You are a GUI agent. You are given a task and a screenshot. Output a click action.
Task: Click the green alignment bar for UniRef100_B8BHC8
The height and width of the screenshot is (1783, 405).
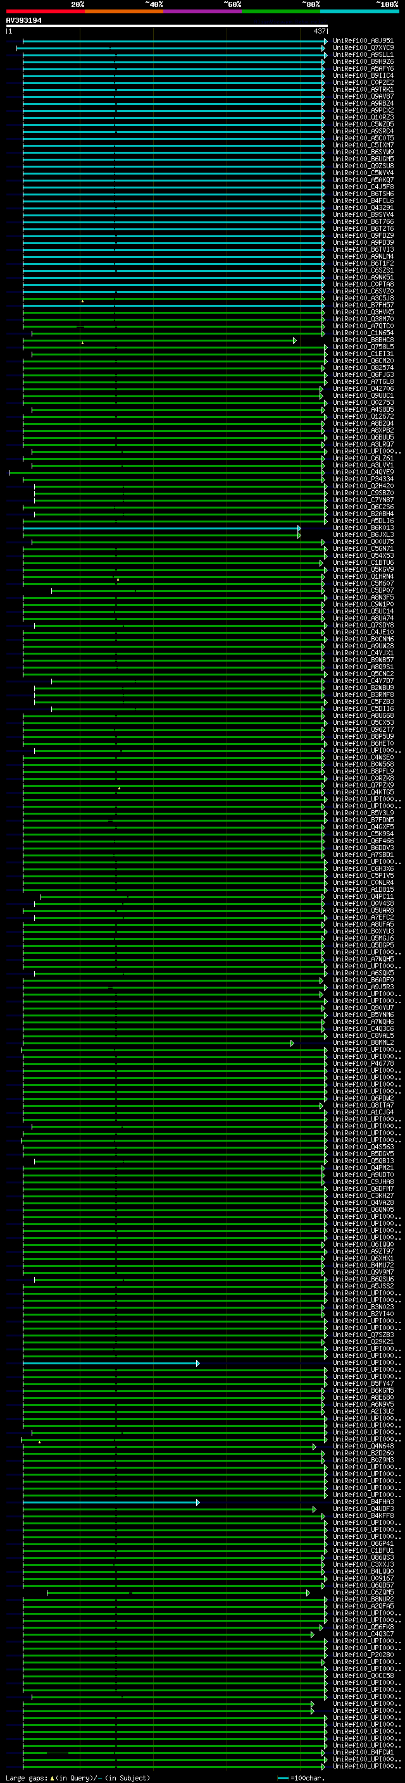(159, 340)
